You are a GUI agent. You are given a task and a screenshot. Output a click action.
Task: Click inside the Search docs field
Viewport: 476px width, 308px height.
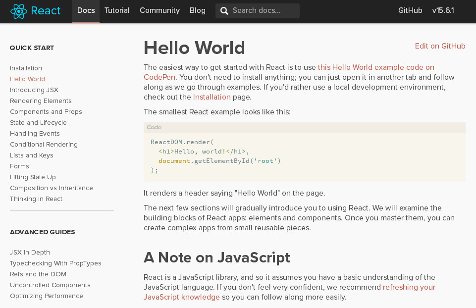pyautogui.click(x=263, y=10)
